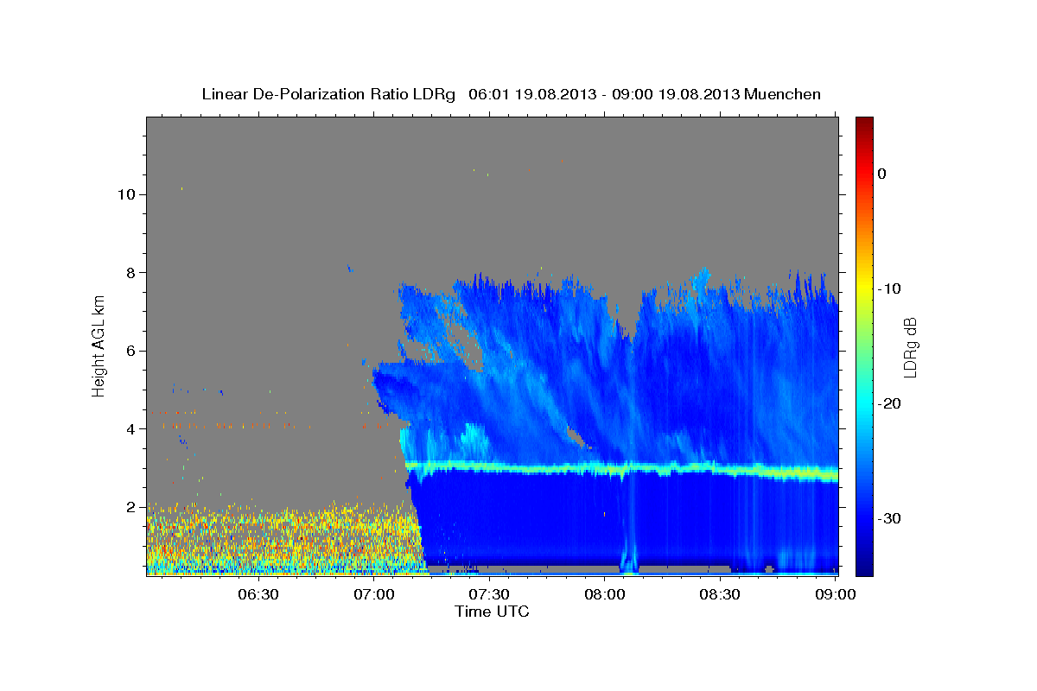This screenshot has height=691, width=1037.
Task: Click the noisy yellow layer below 2 km
Action: coord(283,537)
